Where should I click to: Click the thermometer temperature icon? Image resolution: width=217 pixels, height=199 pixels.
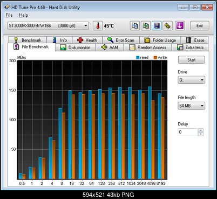(x=98, y=25)
